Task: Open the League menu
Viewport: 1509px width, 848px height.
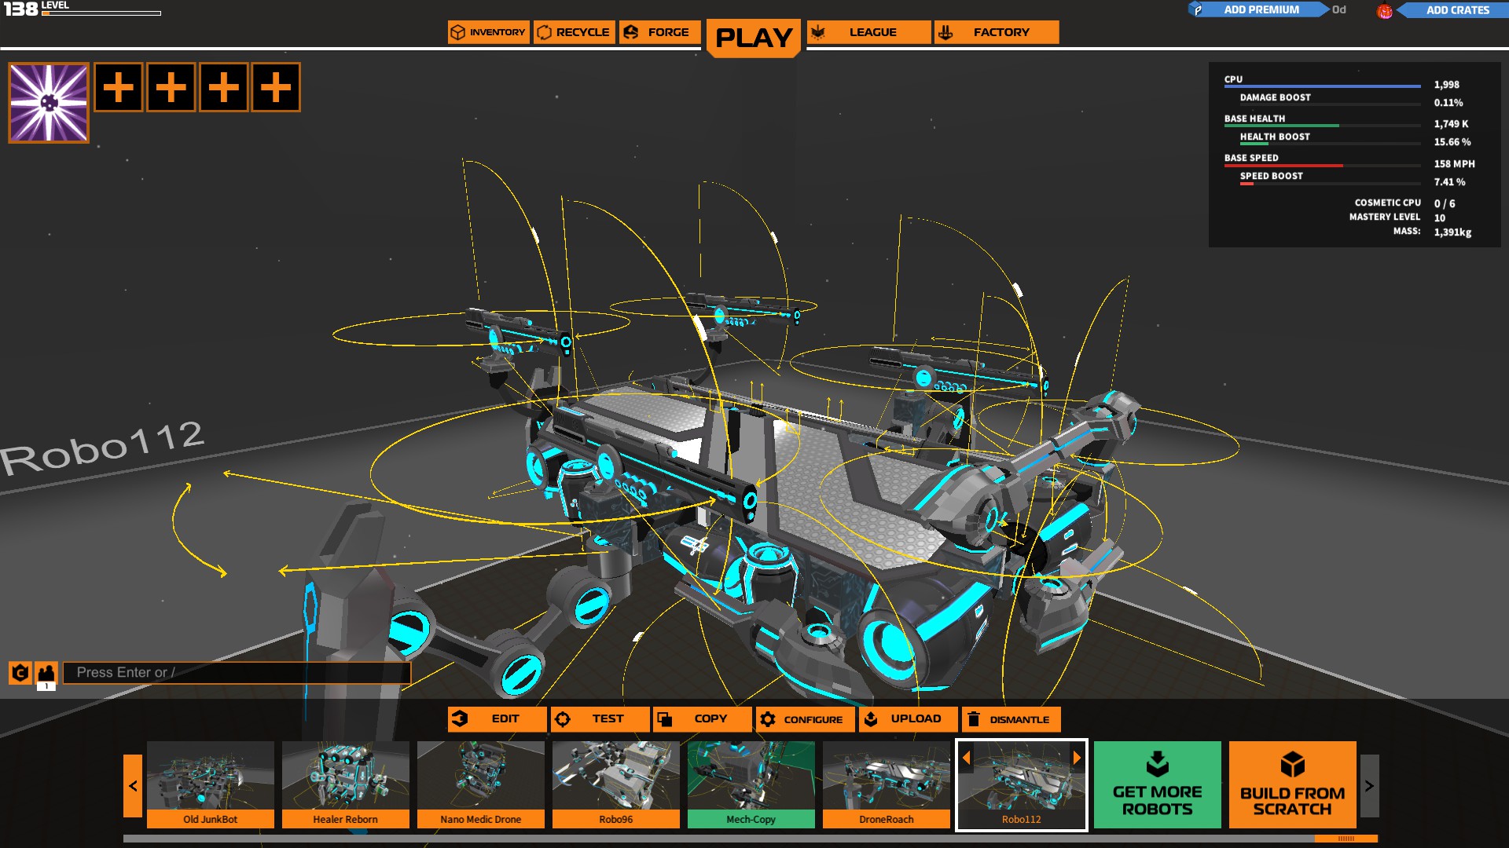Action: [x=868, y=32]
